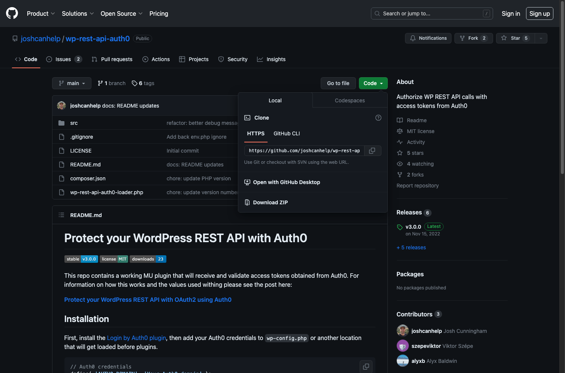This screenshot has height=373, width=565.
Task: Open the + 5 releases link
Action: coord(411,247)
